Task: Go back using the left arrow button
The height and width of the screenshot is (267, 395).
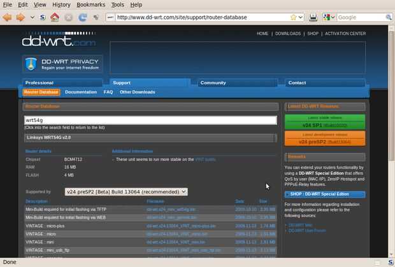Action: [7, 17]
